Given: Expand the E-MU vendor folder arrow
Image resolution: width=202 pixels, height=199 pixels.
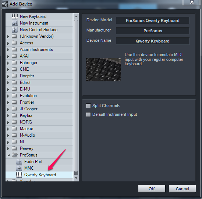Looking at the screenshot, I should (8, 89).
